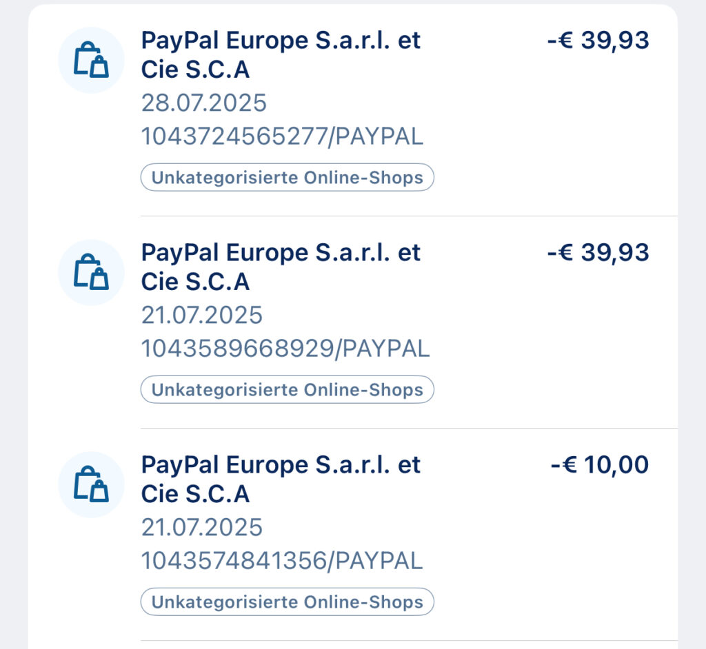Tap the date 28.07.2025
Image resolution: width=706 pixels, height=649 pixels.
coord(203,103)
